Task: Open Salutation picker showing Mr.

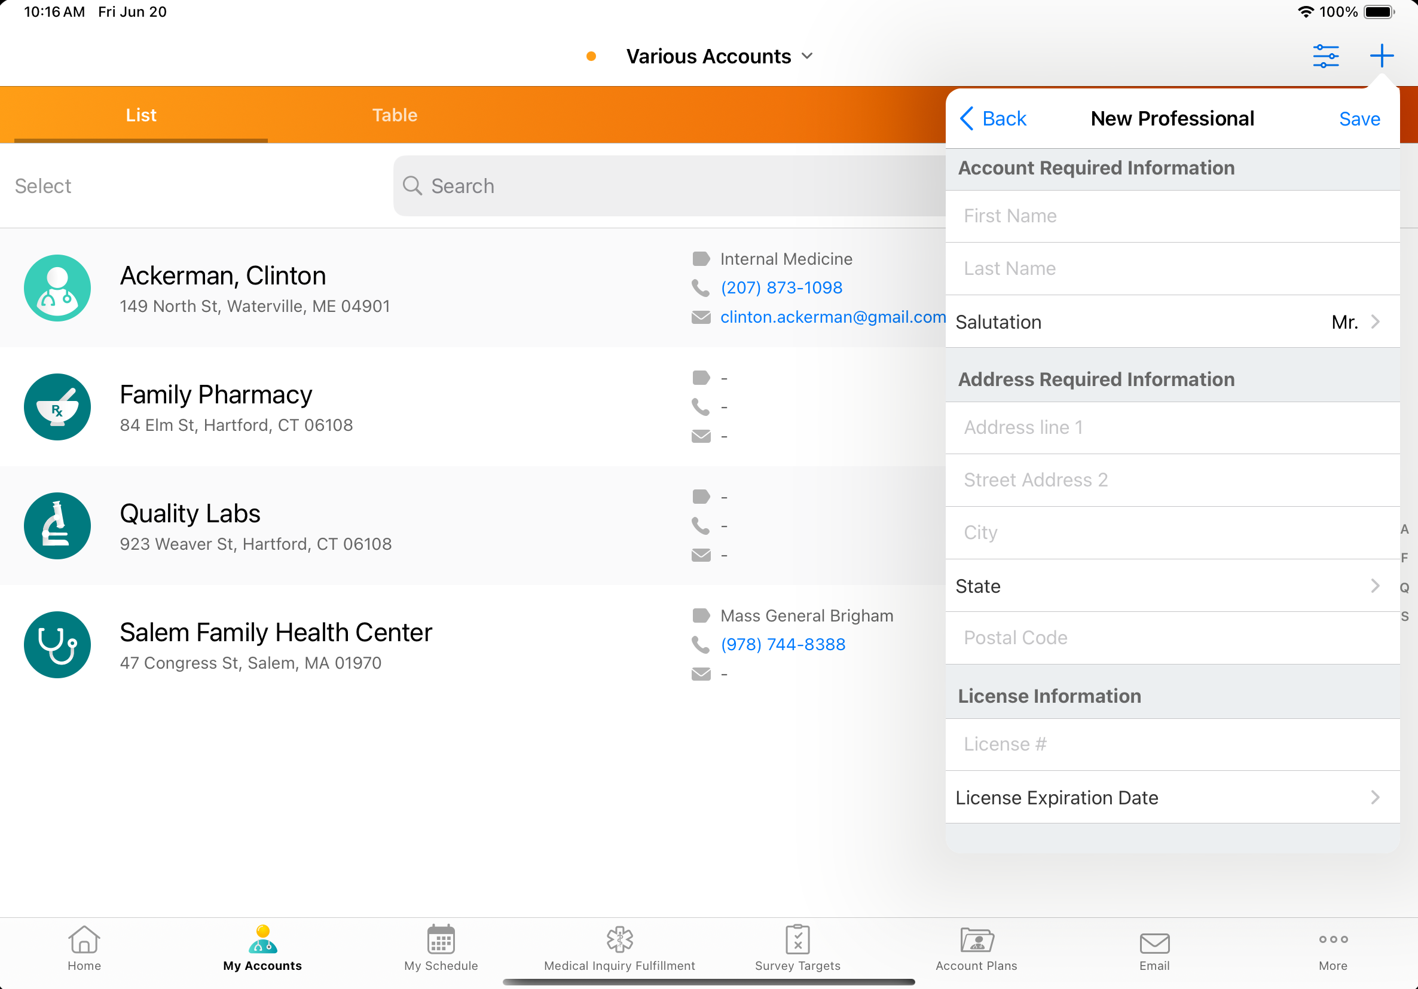Action: [x=1172, y=321]
